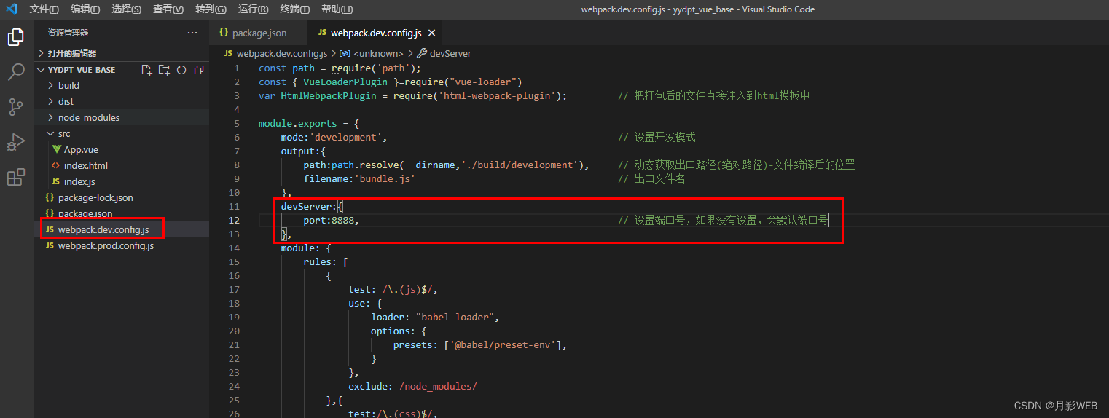This screenshot has height=418, width=1109.
Task: Open the Extensions view
Action: pyautogui.click(x=16, y=177)
